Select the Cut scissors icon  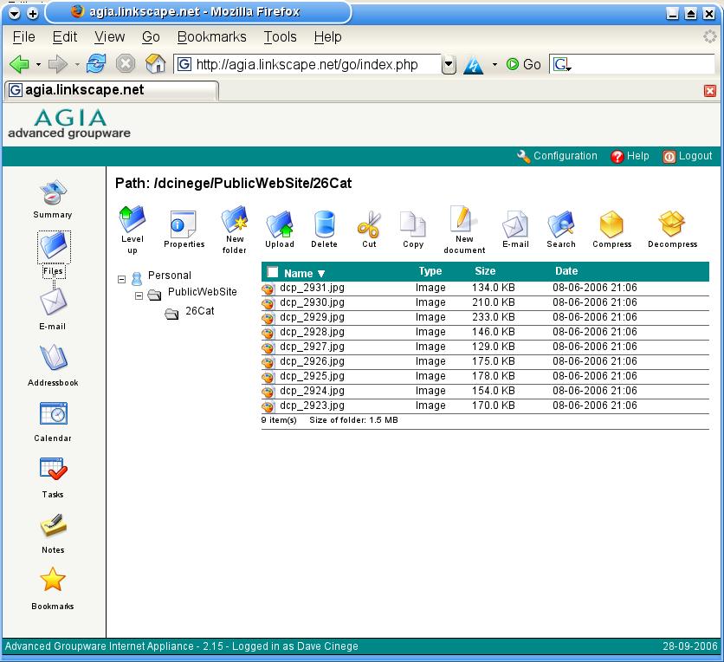coord(369,227)
